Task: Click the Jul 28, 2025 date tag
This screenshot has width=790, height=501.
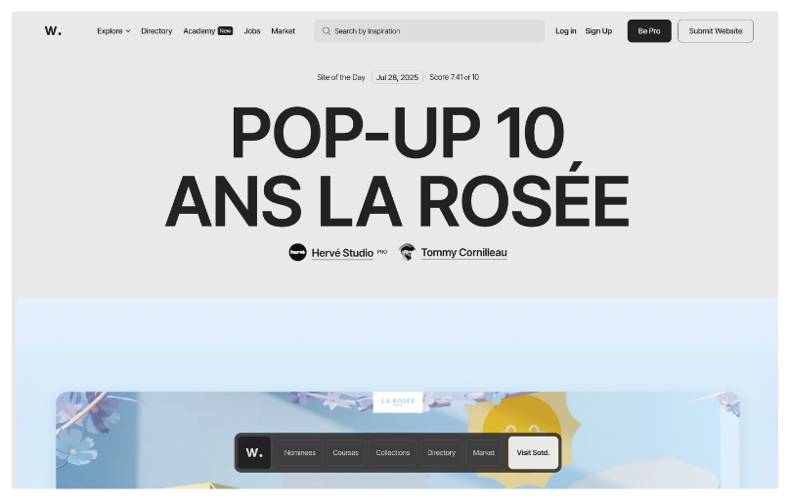Action: pos(397,77)
